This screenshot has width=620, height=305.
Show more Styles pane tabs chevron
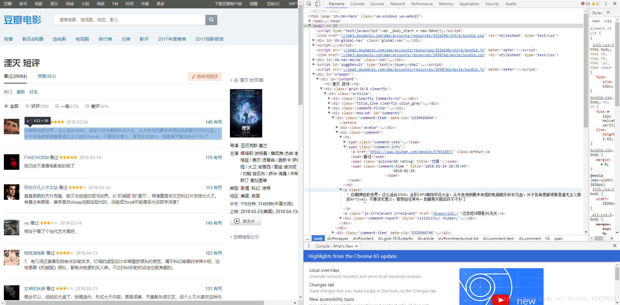[x=608, y=13]
